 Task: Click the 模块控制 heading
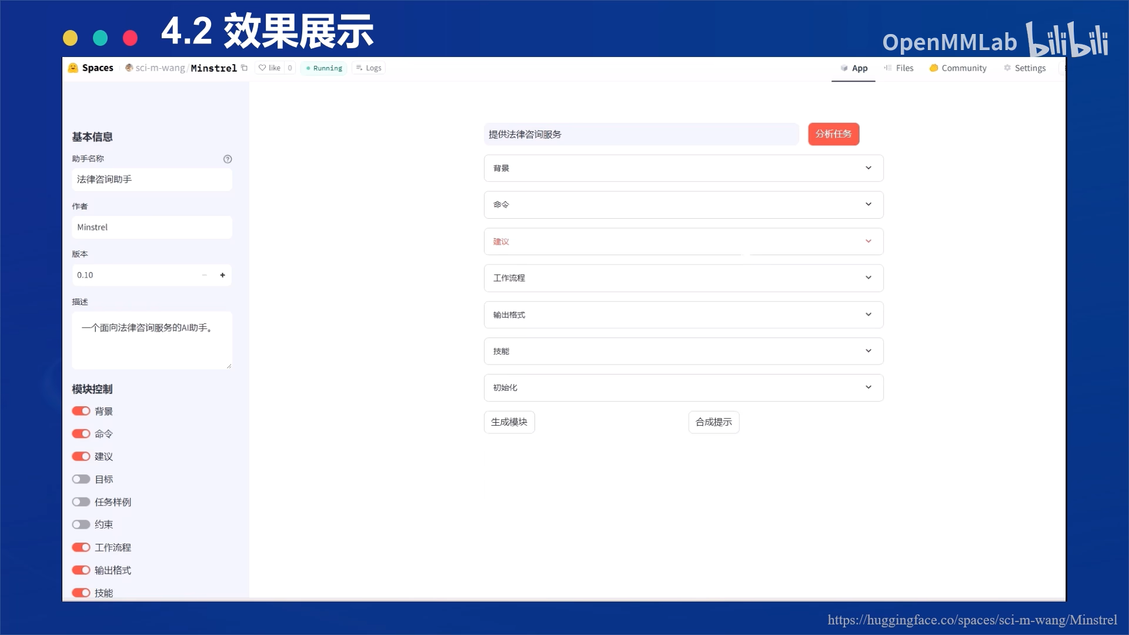[x=92, y=389]
